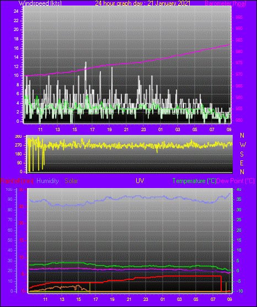This screenshot has width=257, height=307.
Task: Click 70 on the humidity axis
Action: [10, 220]
